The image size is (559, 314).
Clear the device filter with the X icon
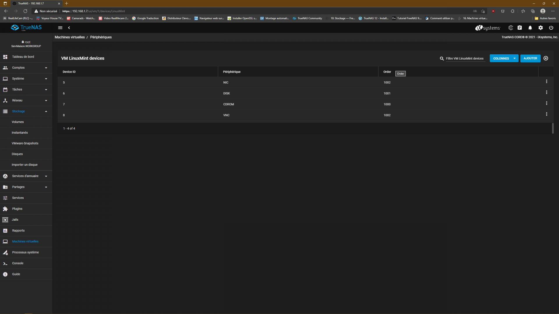(x=546, y=58)
